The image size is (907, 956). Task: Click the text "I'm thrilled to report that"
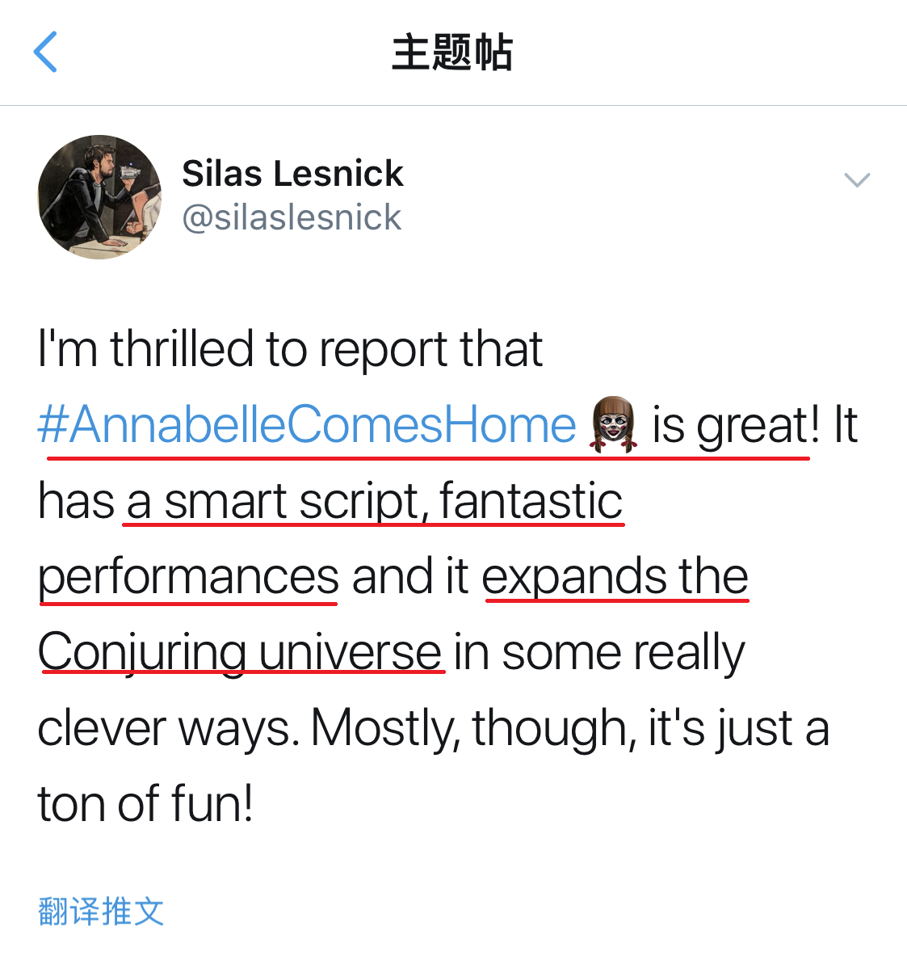click(291, 349)
